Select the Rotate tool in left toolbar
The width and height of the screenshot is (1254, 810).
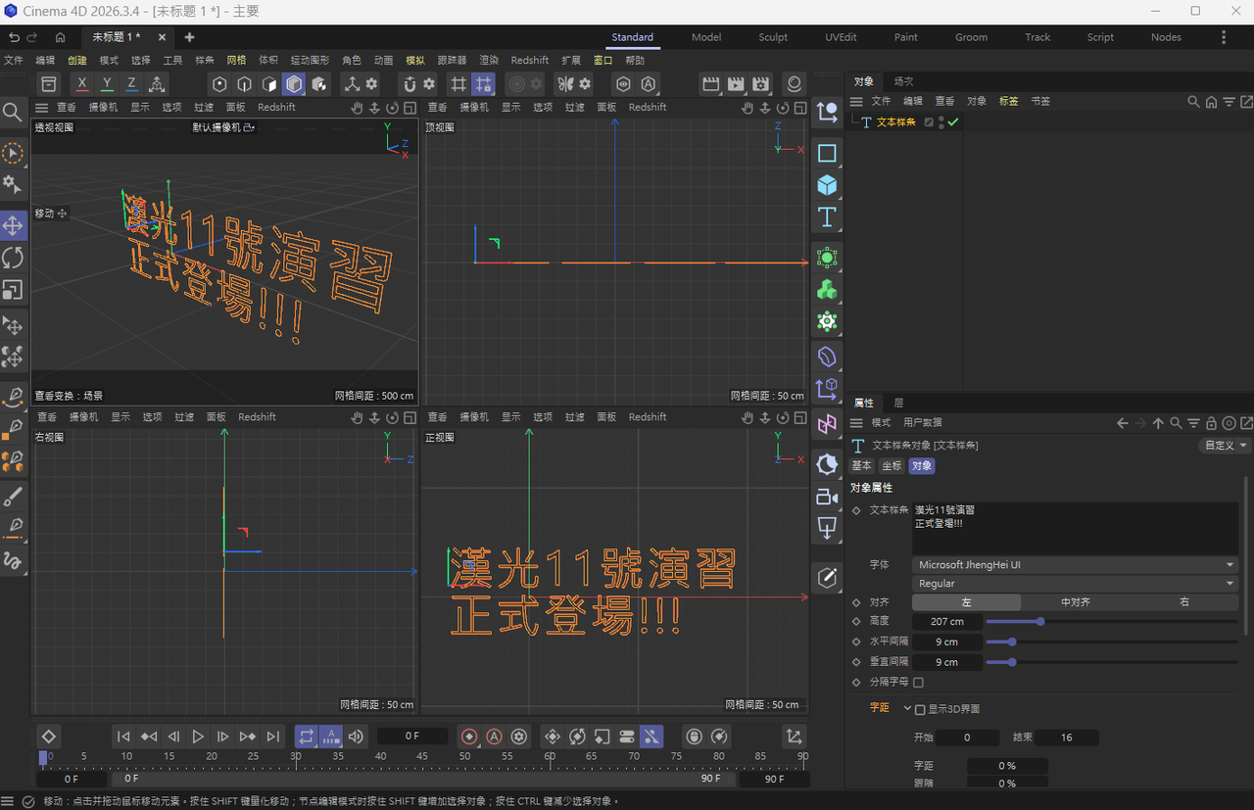click(13, 258)
